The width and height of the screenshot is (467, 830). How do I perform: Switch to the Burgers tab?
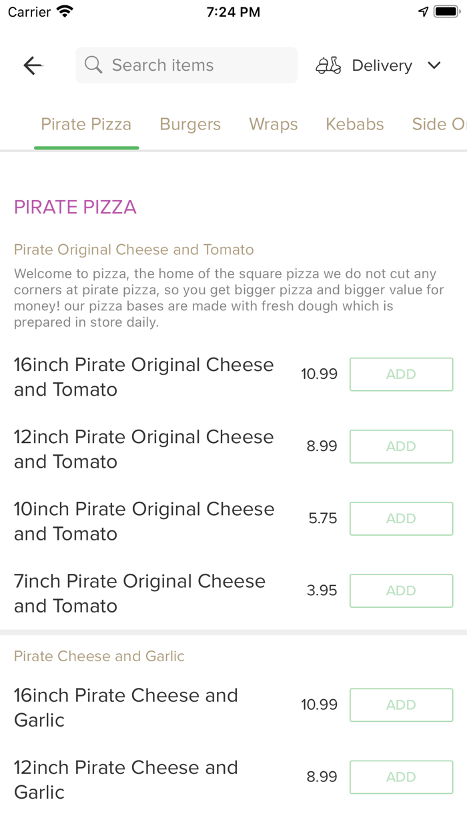point(190,124)
